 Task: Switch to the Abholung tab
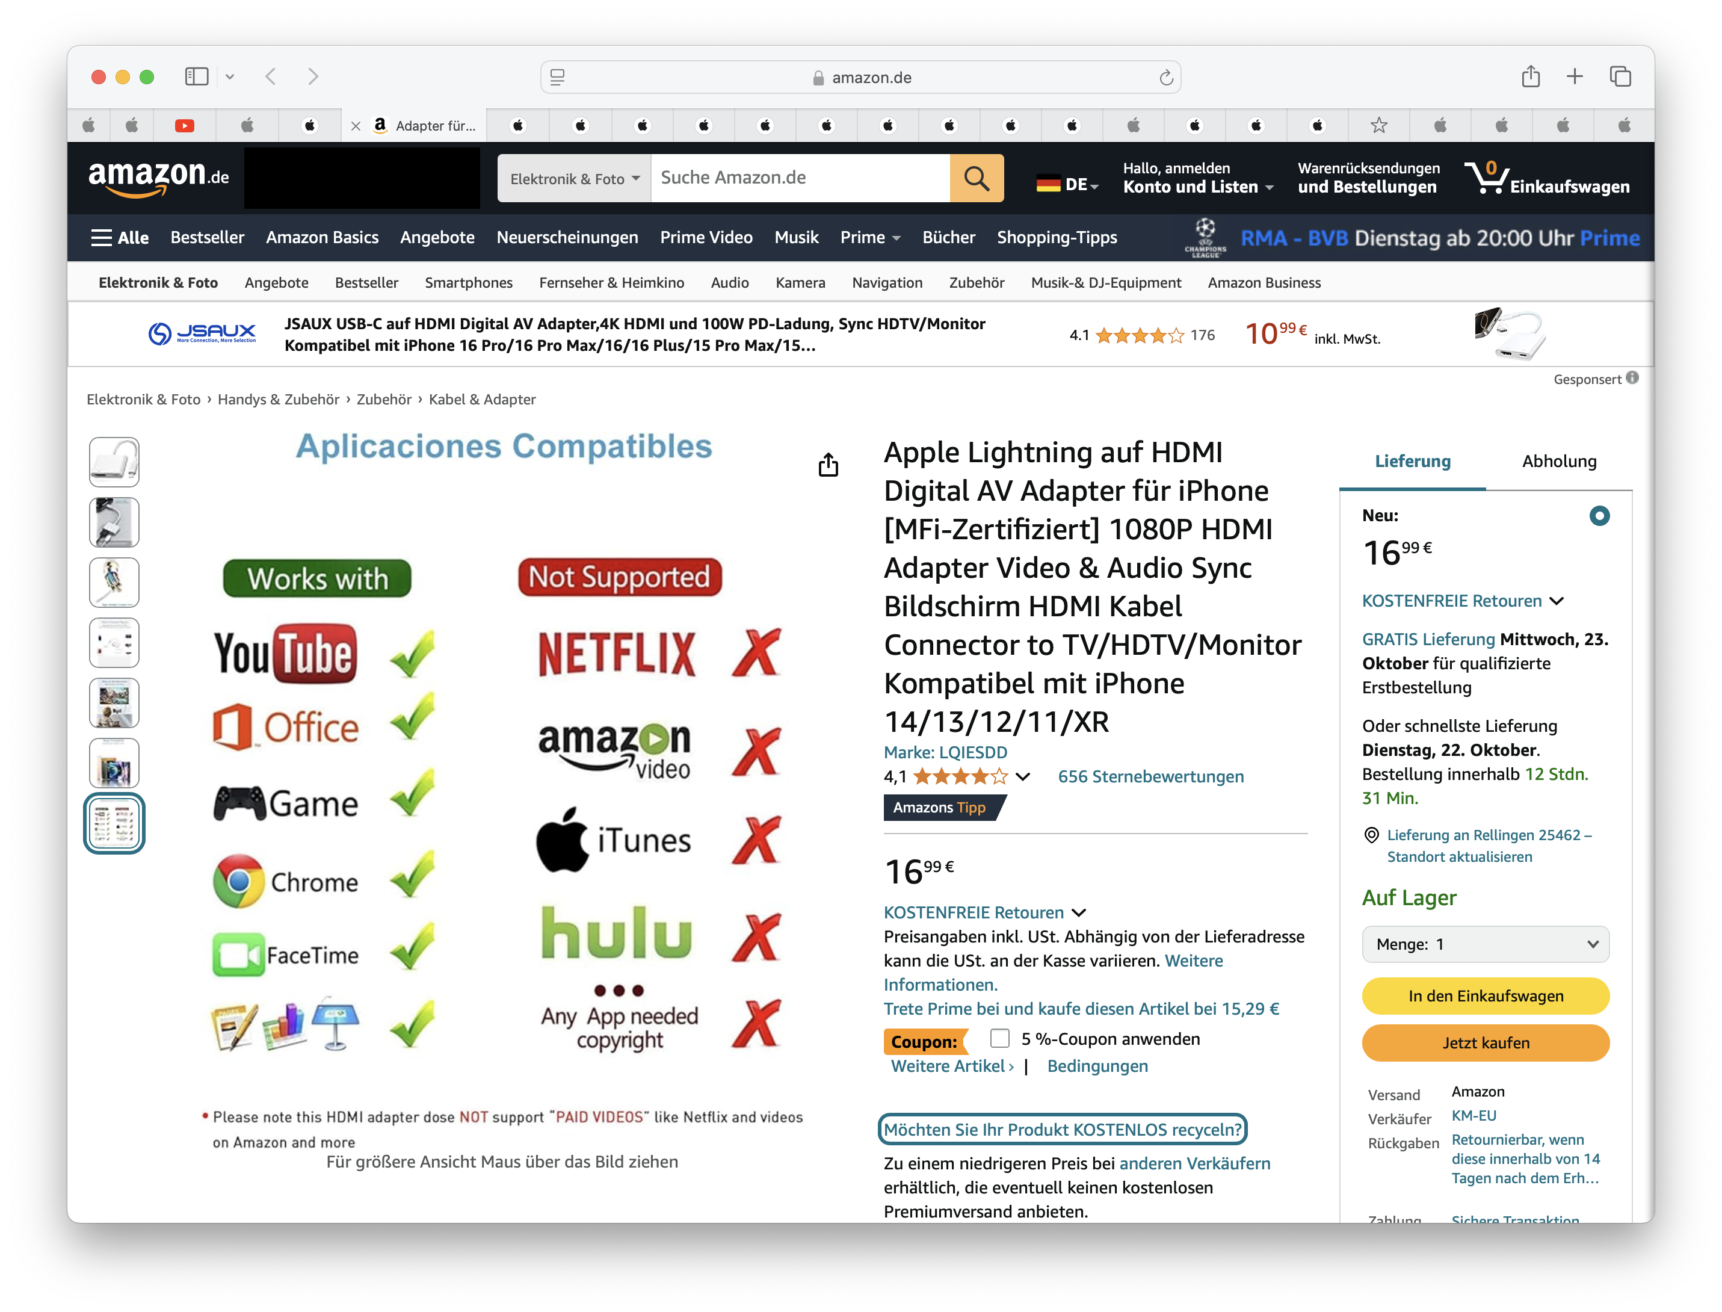pos(1559,461)
